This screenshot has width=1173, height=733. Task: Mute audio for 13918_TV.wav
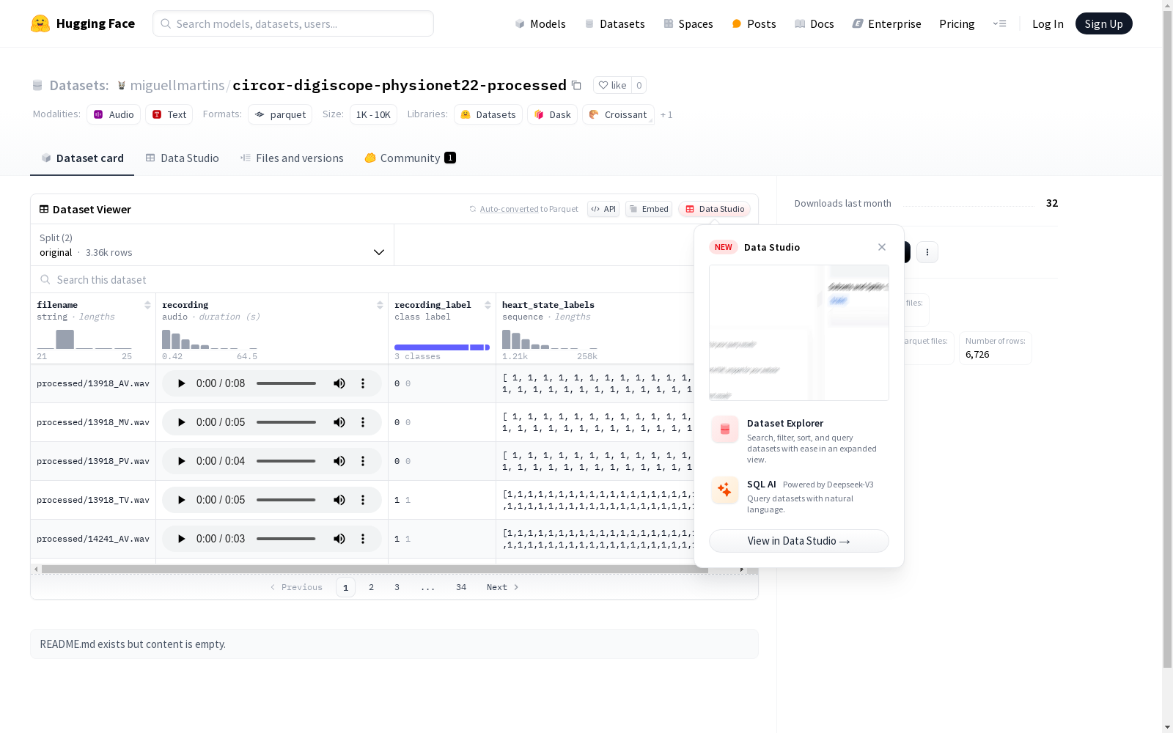click(339, 500)
